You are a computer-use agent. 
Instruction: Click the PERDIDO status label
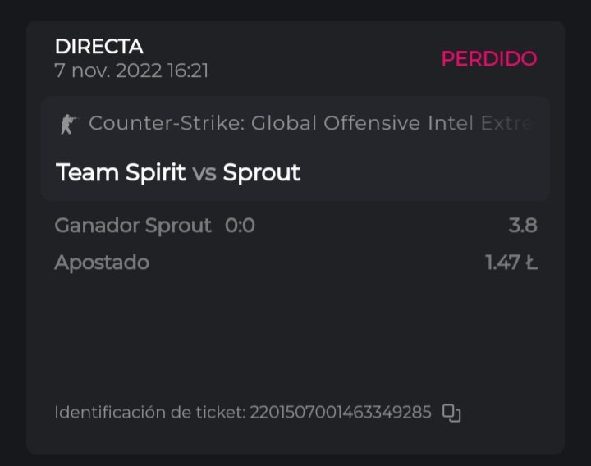coord(488,59)
